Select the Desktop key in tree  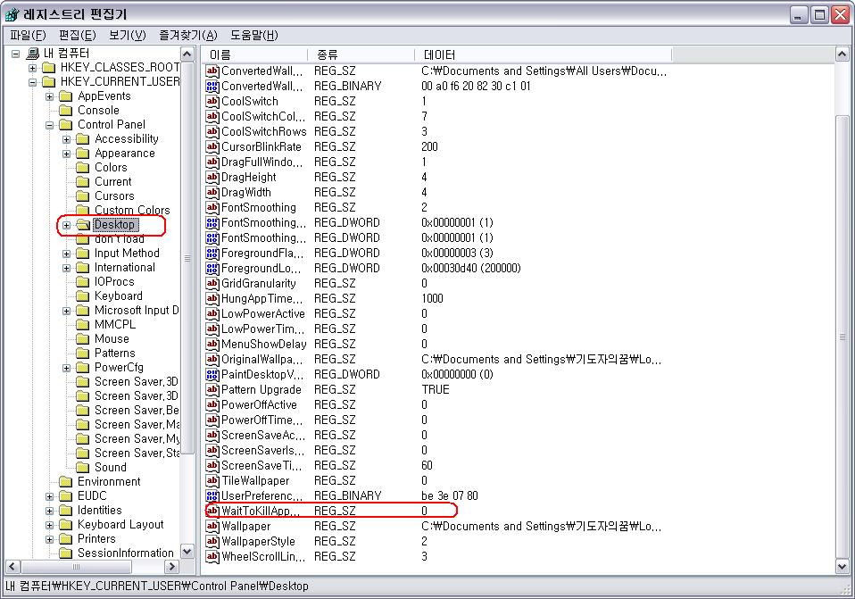(114, 225)
